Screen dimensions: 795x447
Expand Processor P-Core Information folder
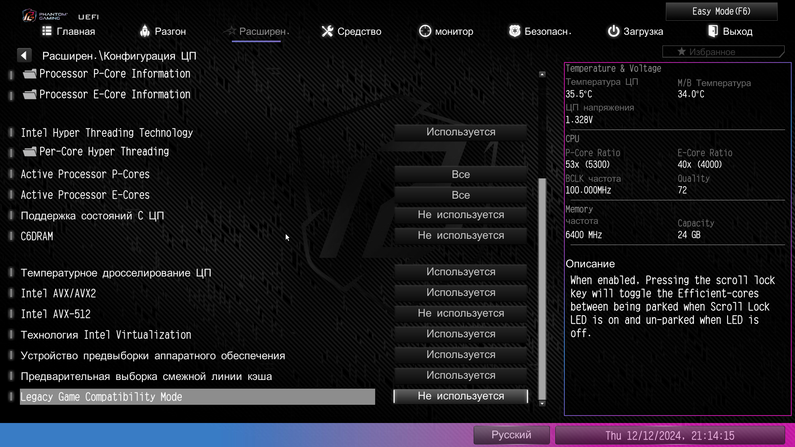(114, 74)
